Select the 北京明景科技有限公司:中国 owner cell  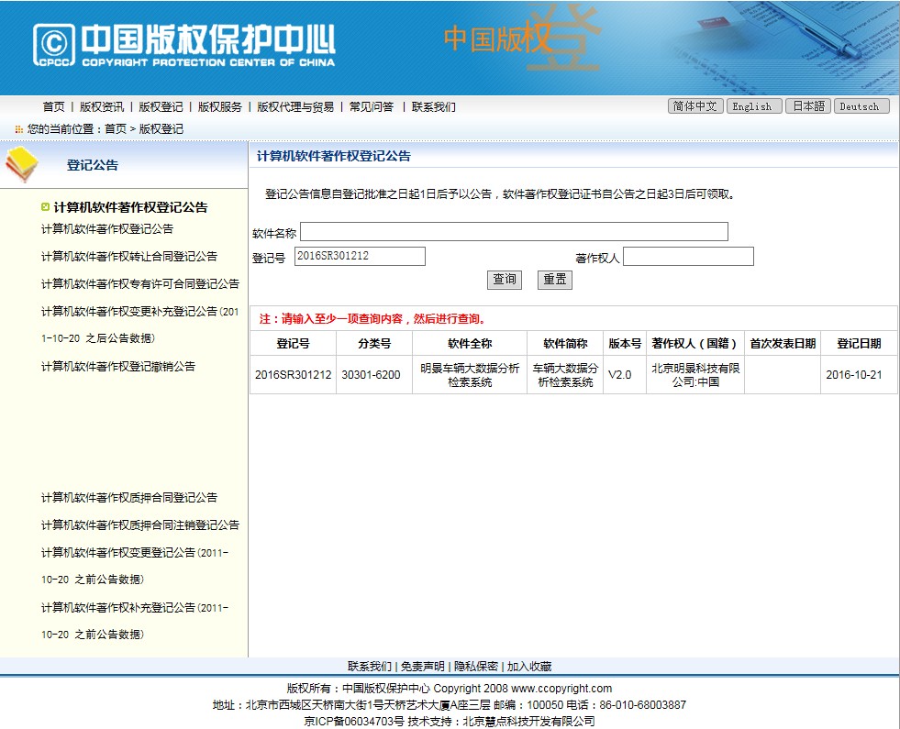[695, 375]
